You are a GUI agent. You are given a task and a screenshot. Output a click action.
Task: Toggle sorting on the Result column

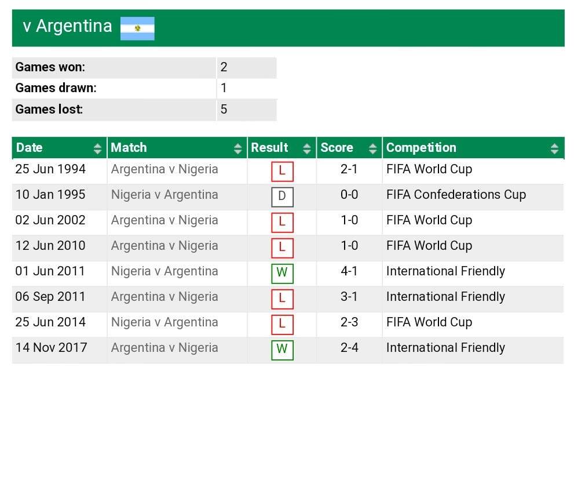tap(307, 148)
